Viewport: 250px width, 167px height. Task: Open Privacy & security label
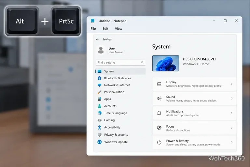116,135
